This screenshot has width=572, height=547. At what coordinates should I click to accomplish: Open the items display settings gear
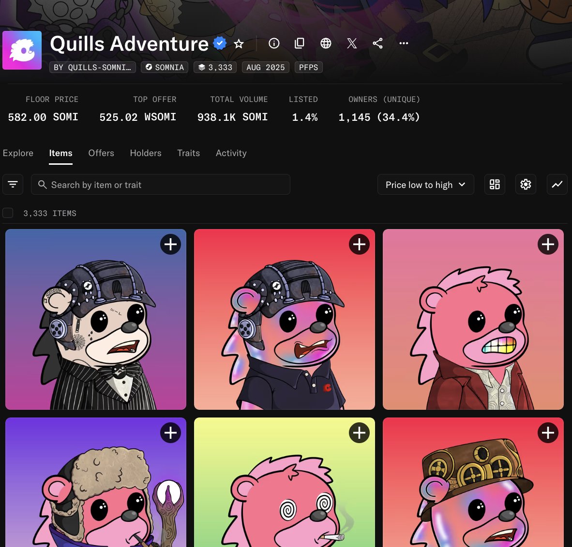point(526,184)
